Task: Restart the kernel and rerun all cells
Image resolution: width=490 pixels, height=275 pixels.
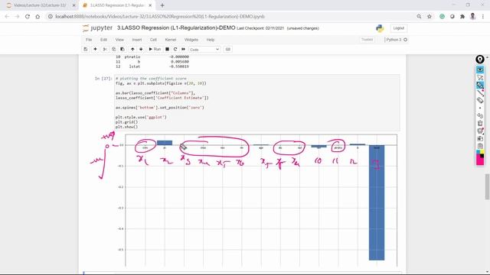Action: [183, 49]
